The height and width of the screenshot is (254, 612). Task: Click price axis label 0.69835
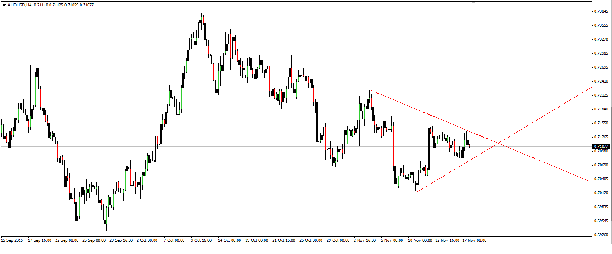point(601,207)
